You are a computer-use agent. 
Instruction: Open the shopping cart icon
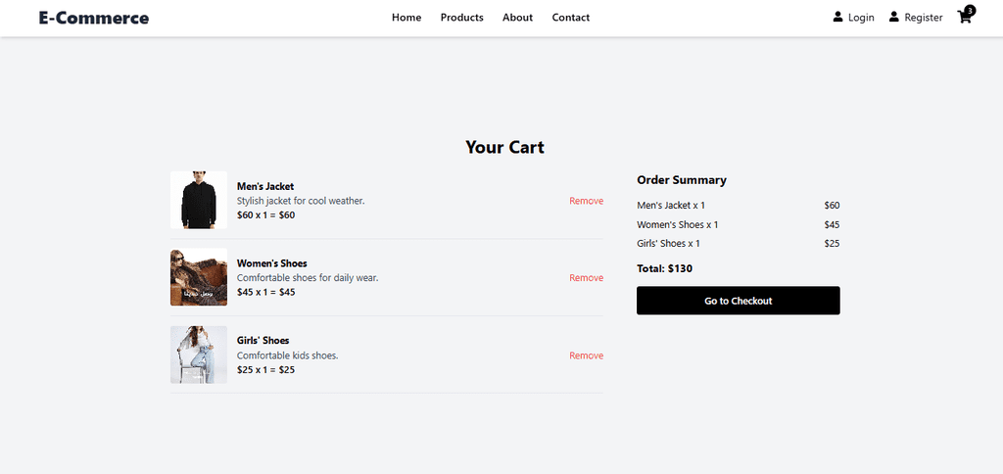pos(964,18)
